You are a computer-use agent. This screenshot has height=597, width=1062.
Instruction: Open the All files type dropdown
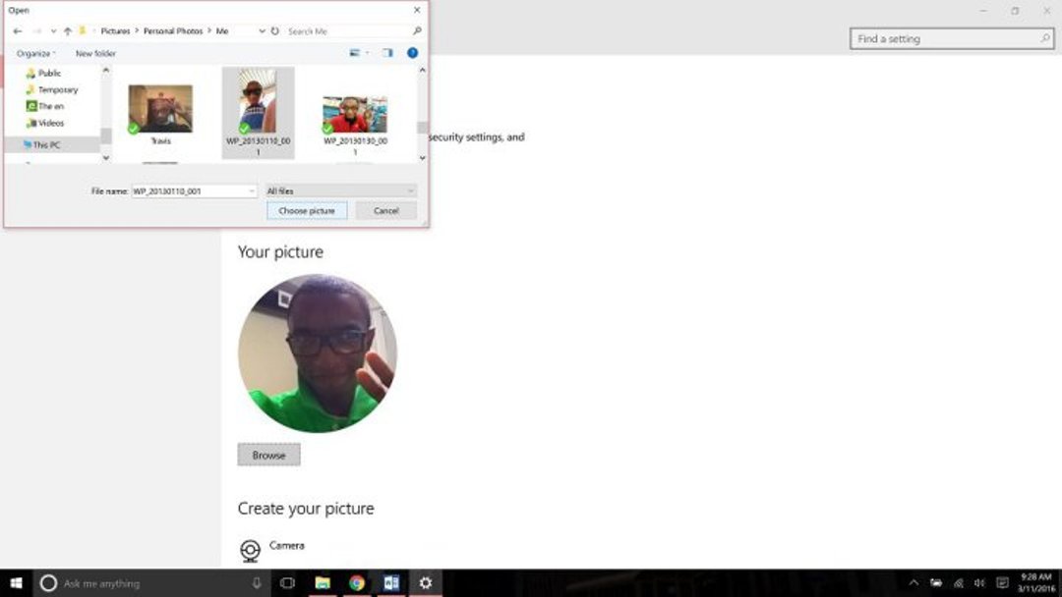pyautogui.click(x=340, y=191)
